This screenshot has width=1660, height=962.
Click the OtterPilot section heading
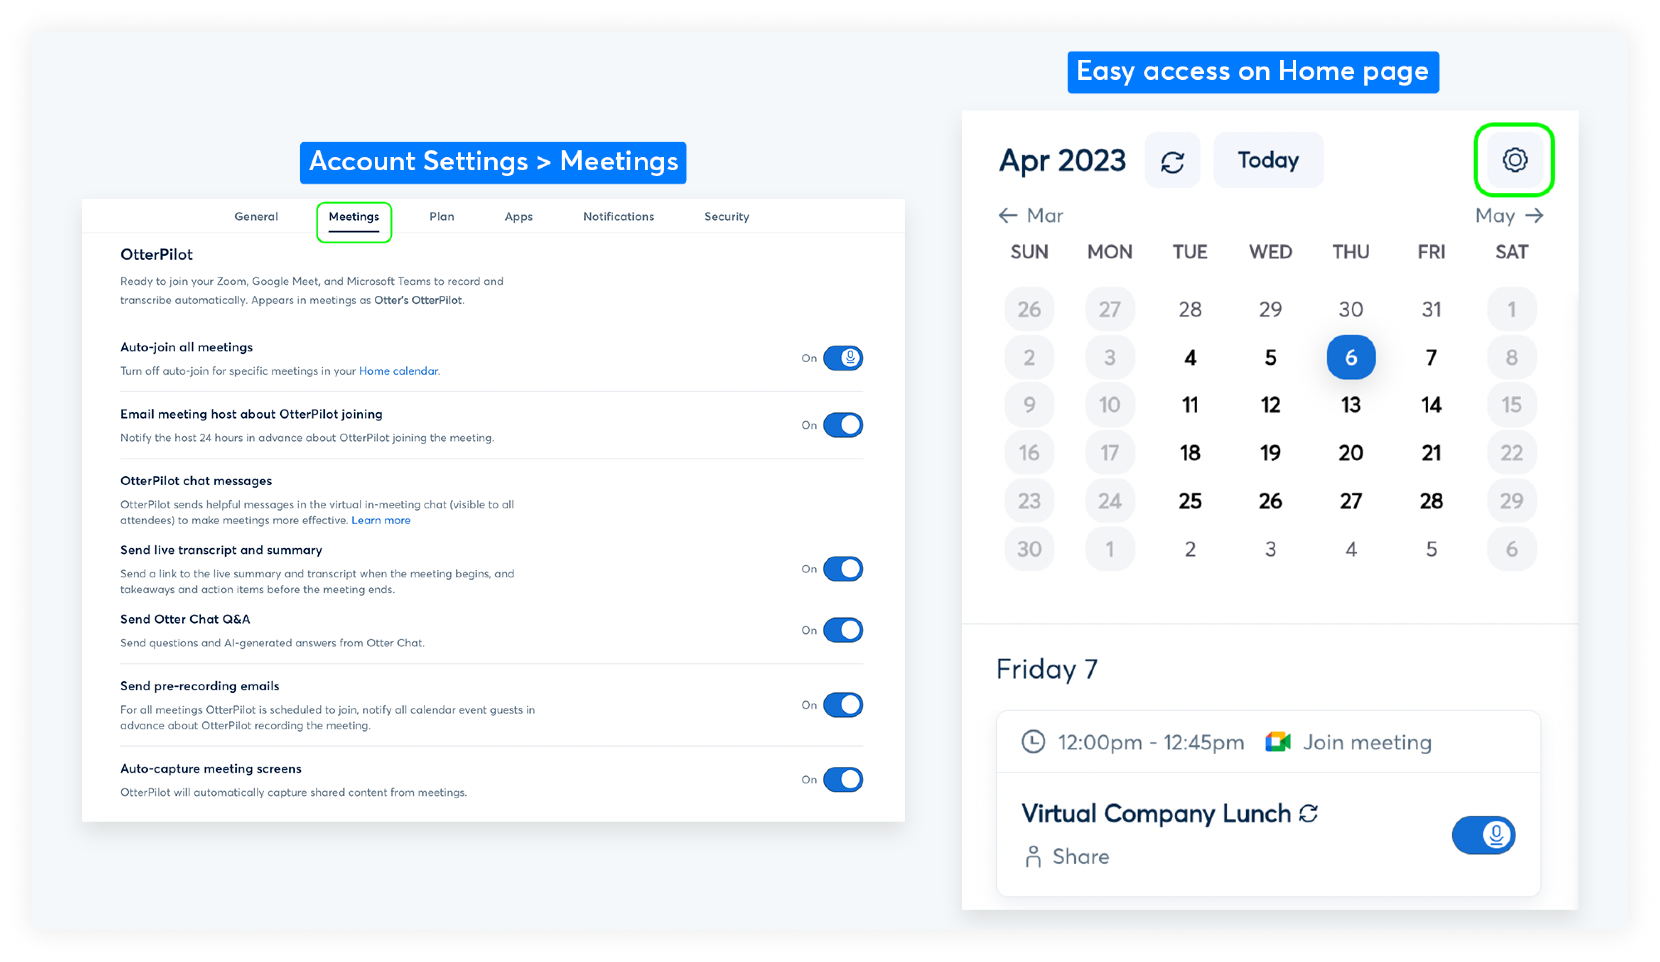156,255
